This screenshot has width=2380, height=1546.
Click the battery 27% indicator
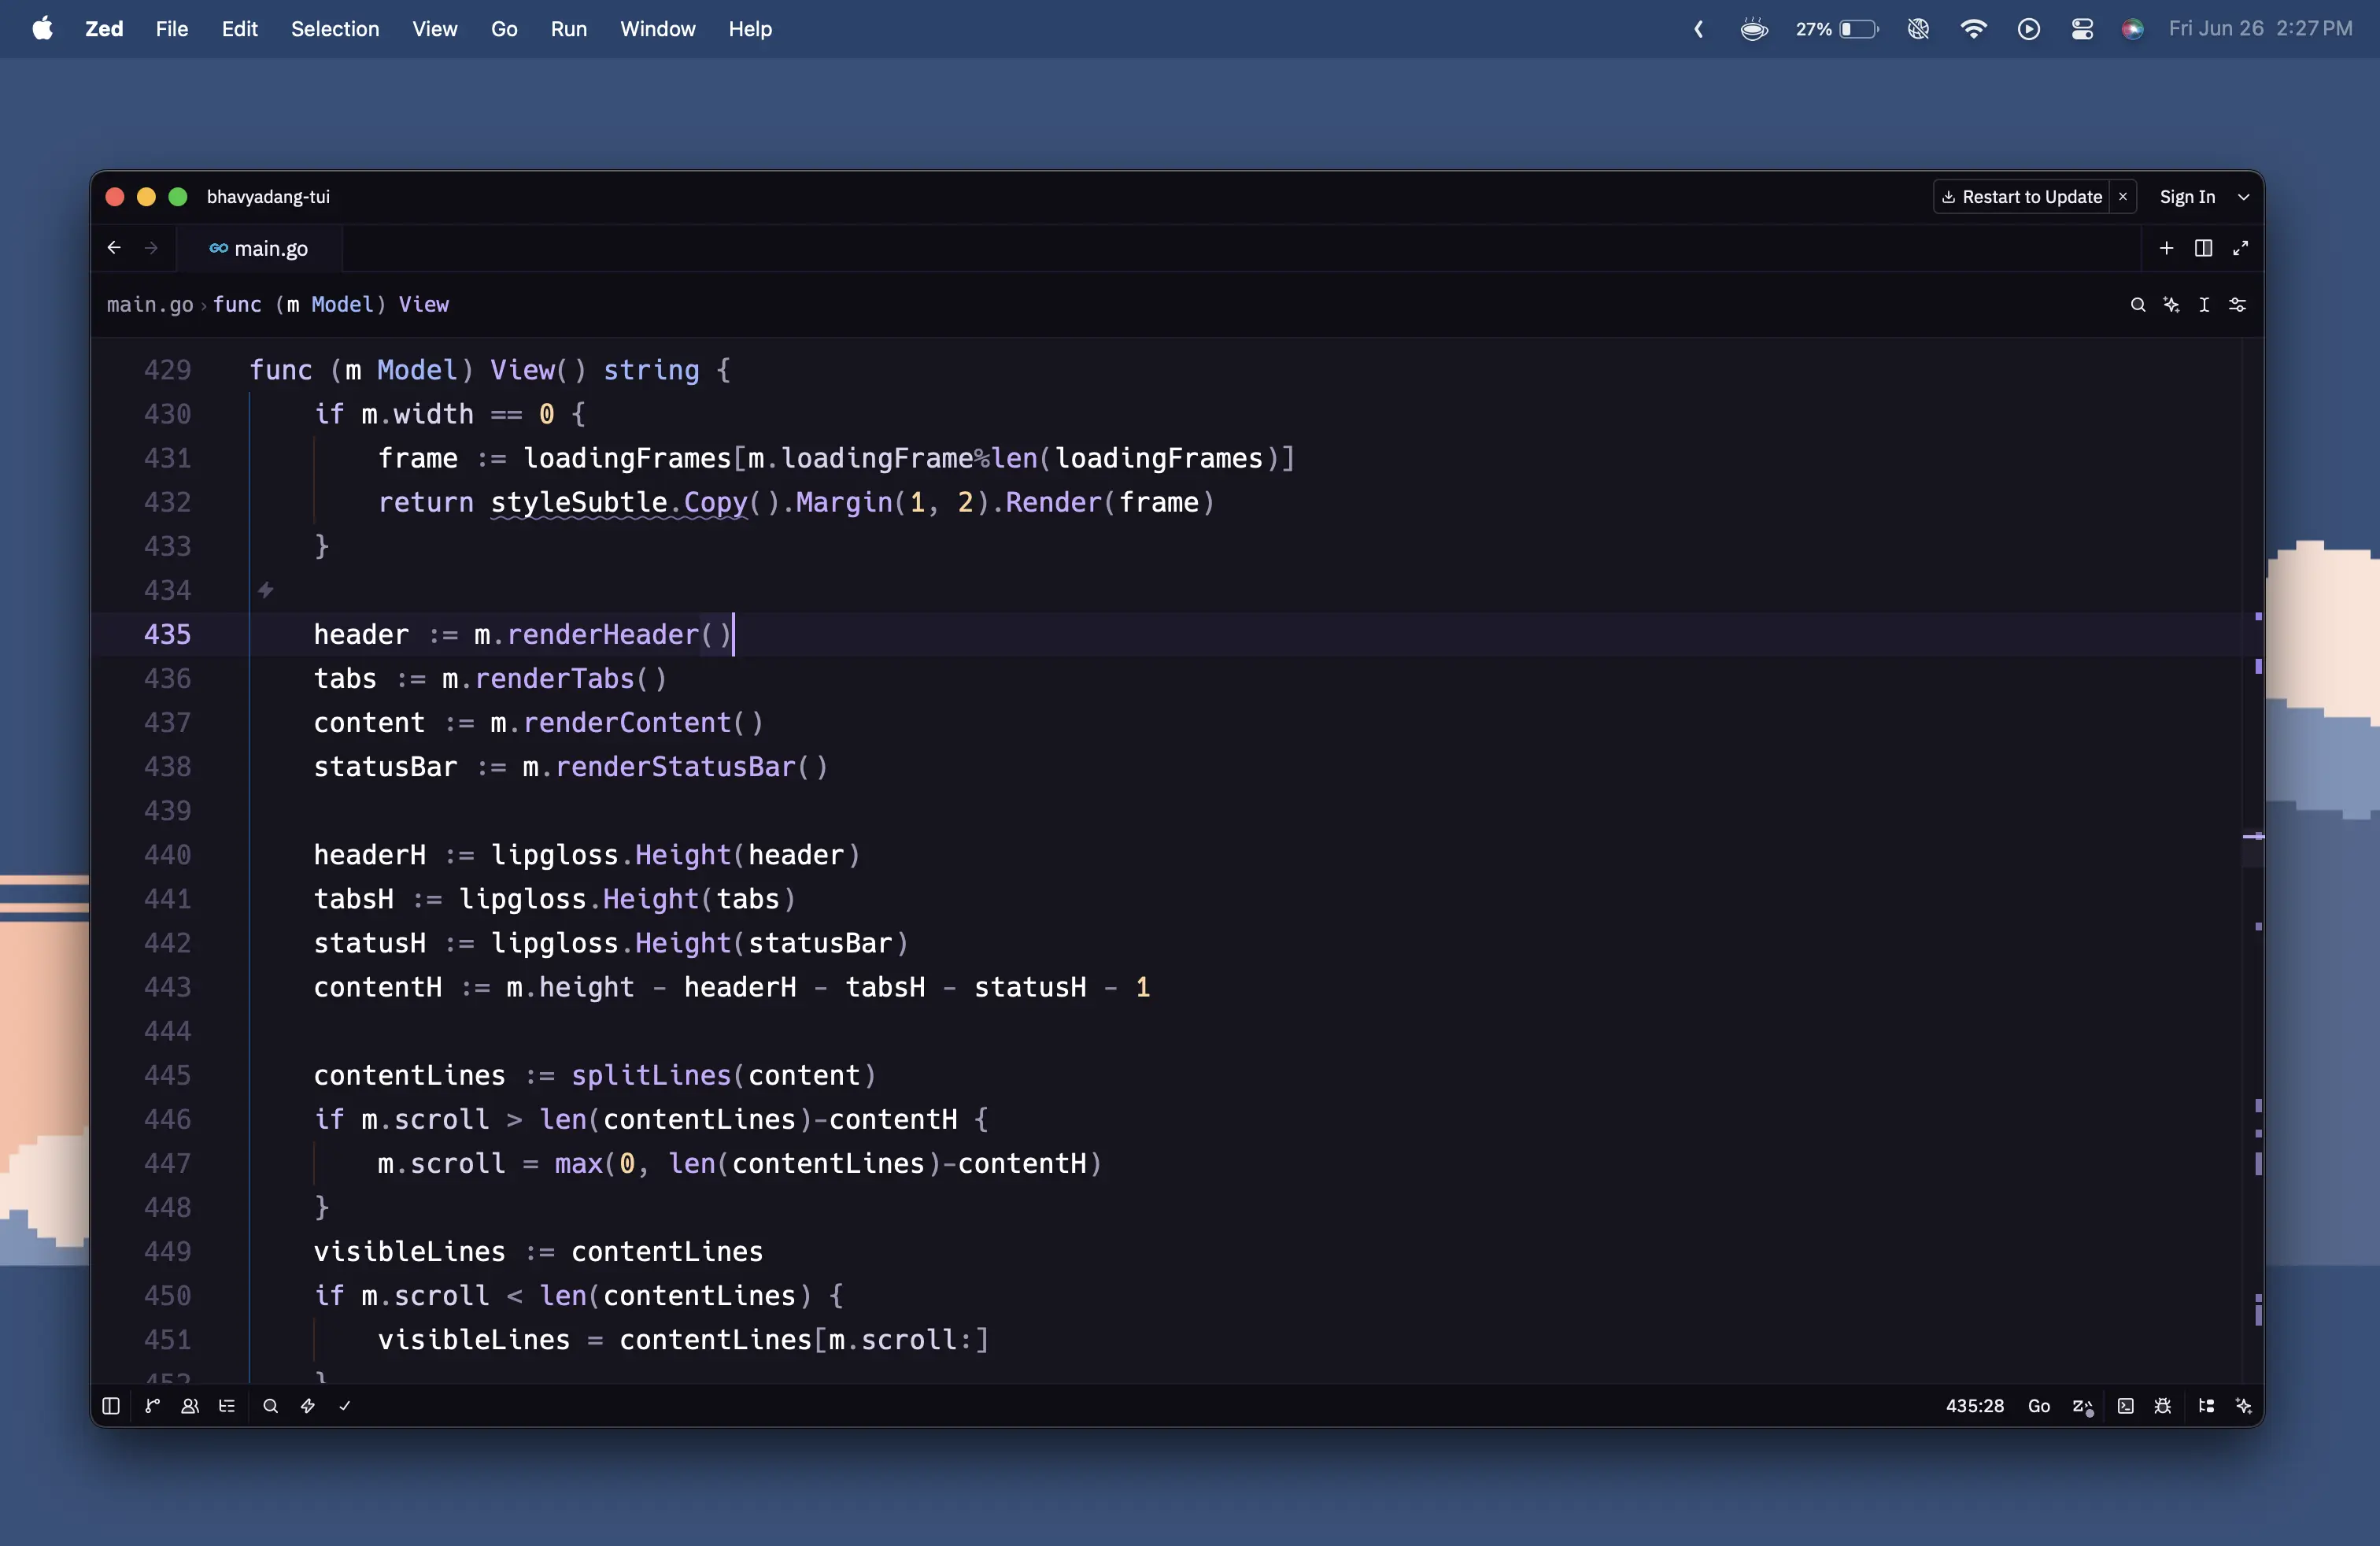coord(1837,29)
